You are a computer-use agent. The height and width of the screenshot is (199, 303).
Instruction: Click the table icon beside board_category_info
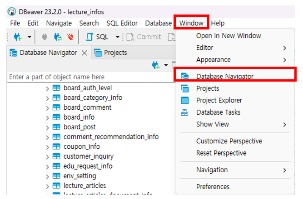[x=56, y=98]
